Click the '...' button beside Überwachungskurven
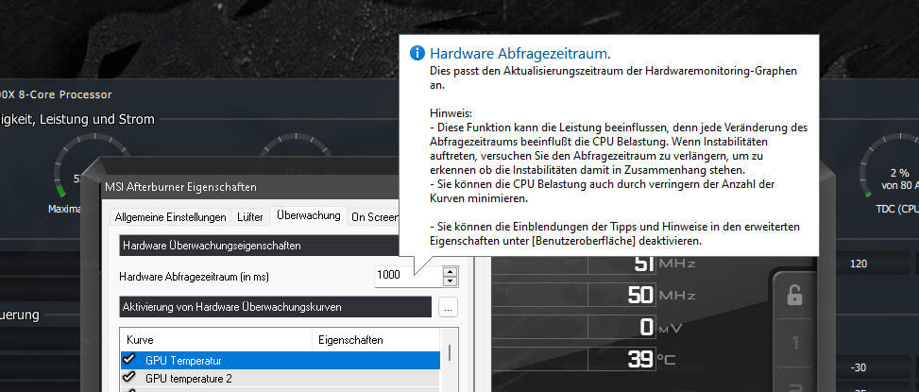The height and width of the screenshot is (392, 919). (x=448, y=306)
